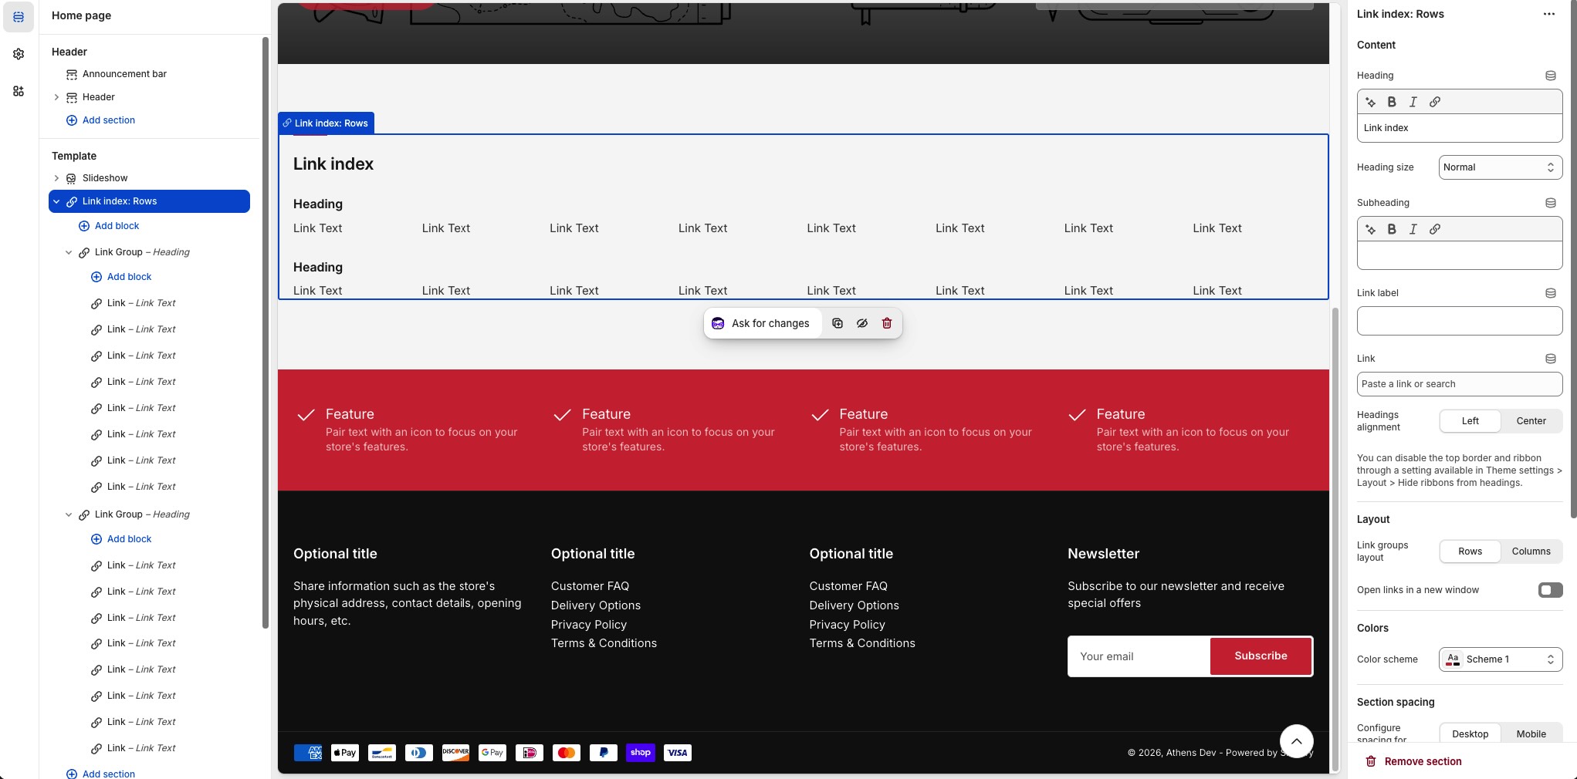
Task: Click the dynamic source icon next to Link
Action: [x=1550, y=359]
